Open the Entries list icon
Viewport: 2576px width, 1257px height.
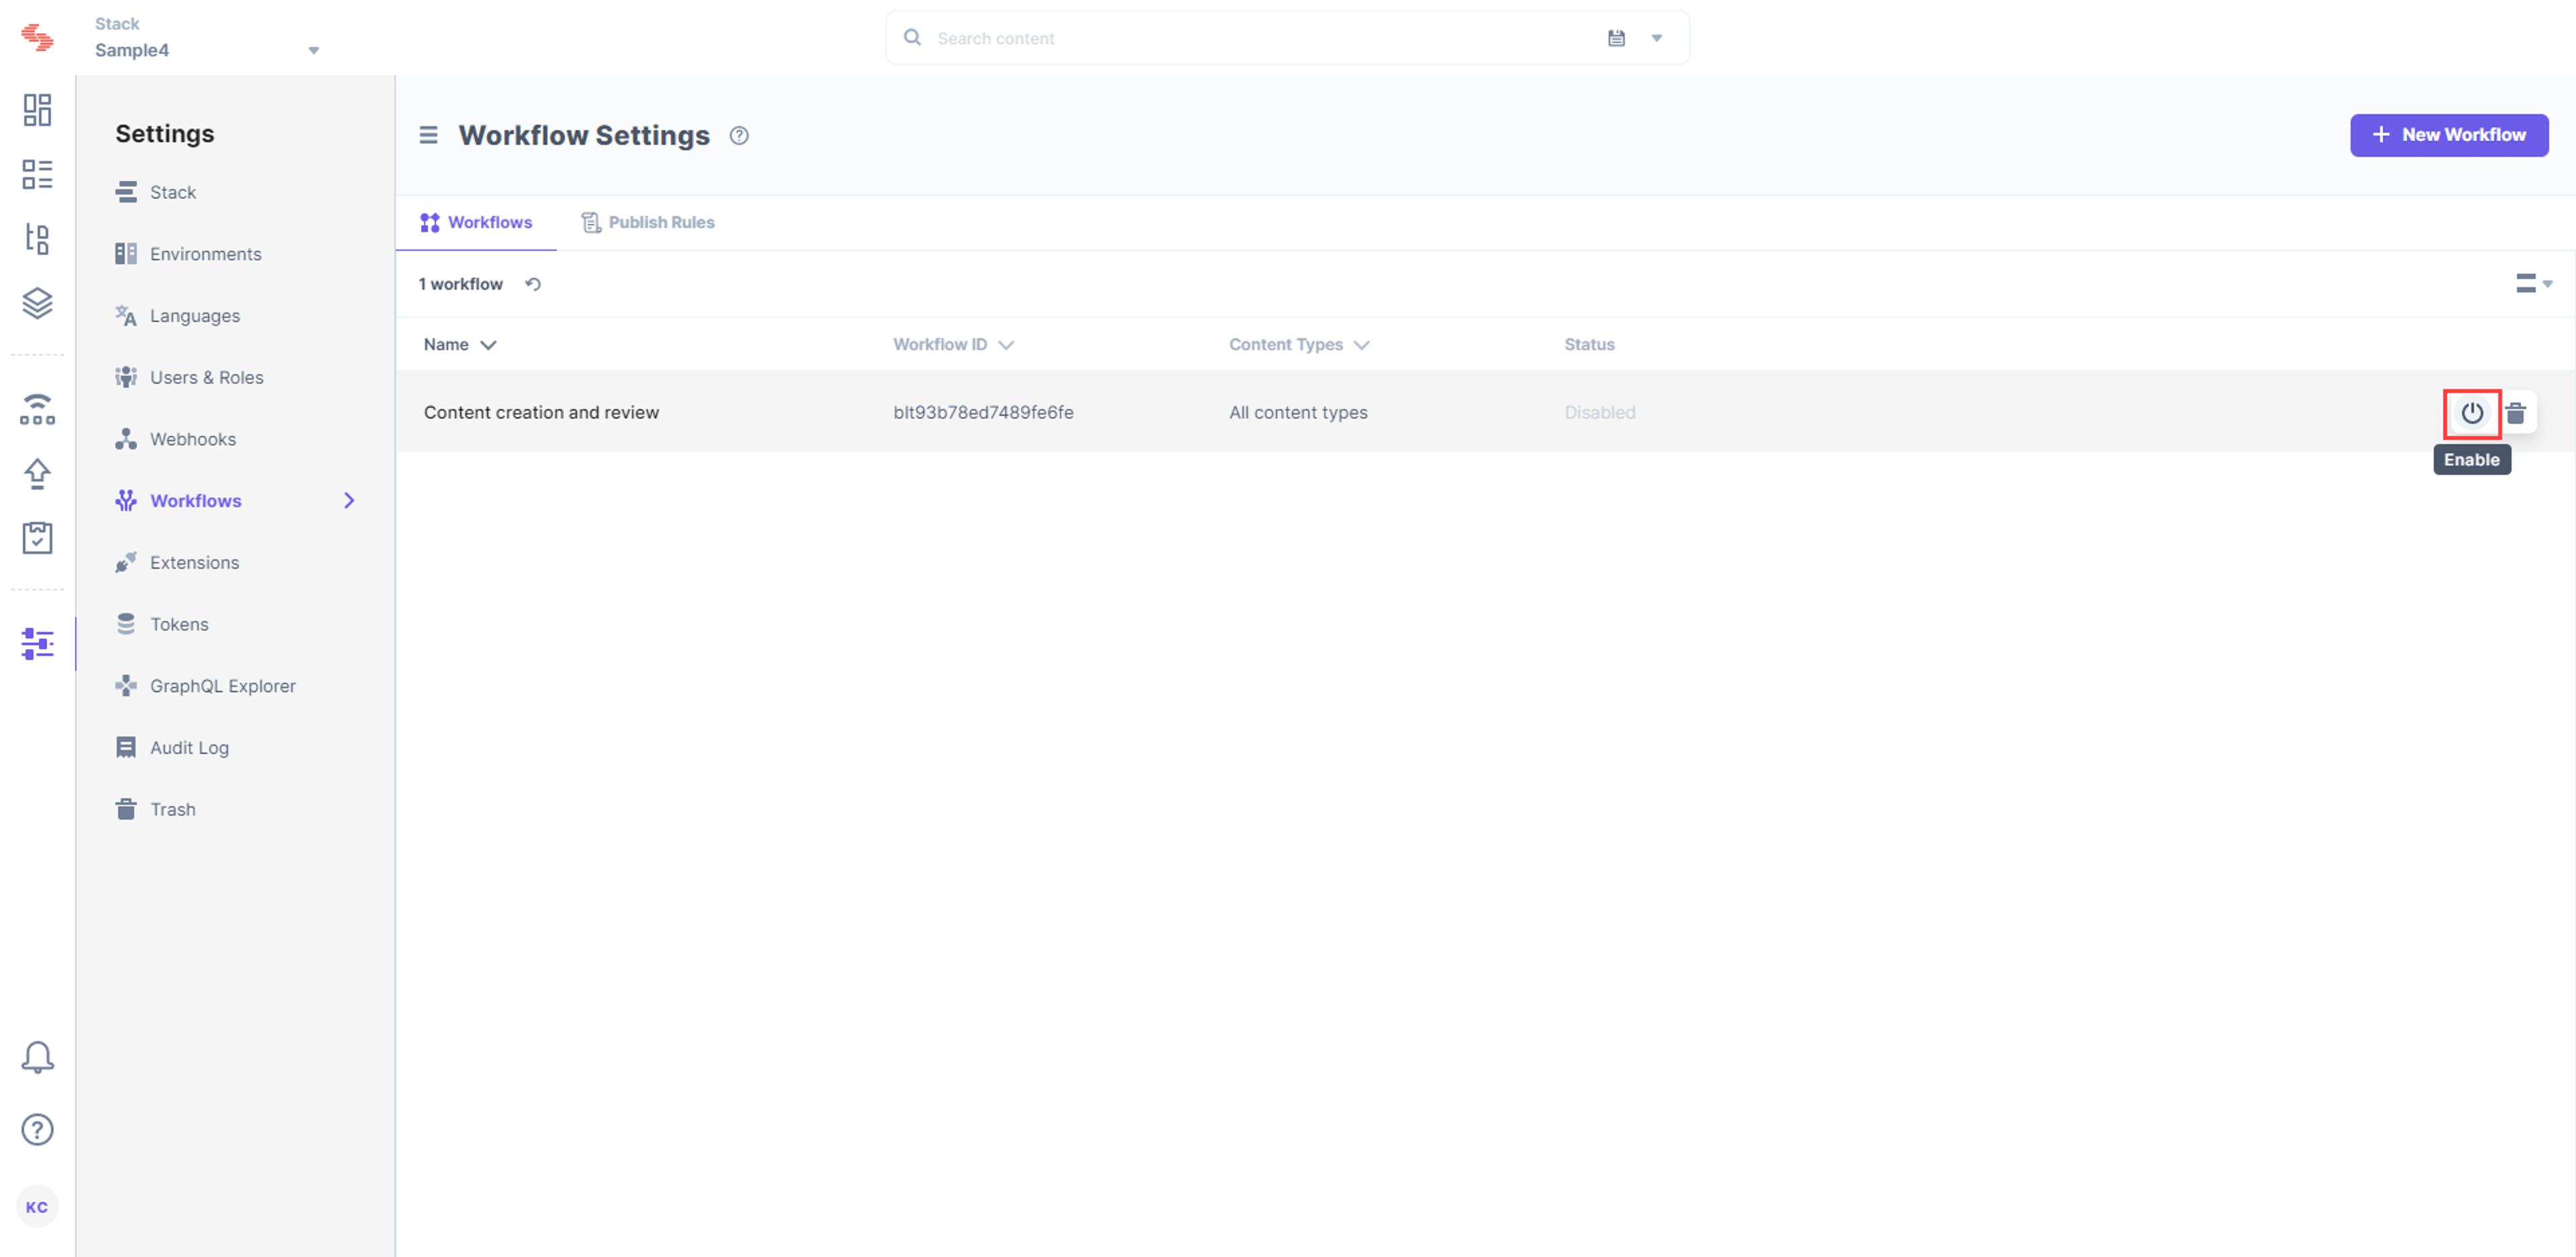tap(37, 174)
